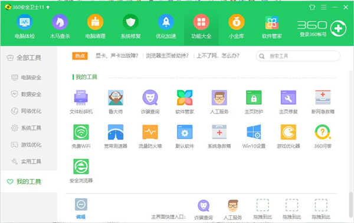This screenshot has height=223, width=354.
Task: Focus the 搜索工具 search field
Action: (x=298, y=56)
